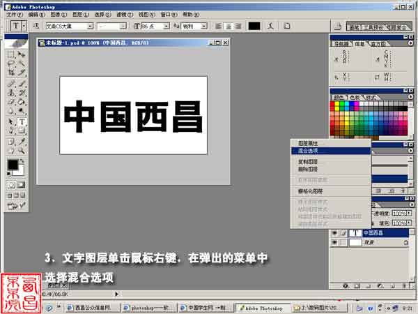Open taskbar window 西昌公众信息网

click(x=92, y=308)
